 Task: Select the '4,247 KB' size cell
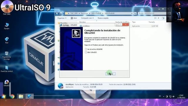[155, 26]
